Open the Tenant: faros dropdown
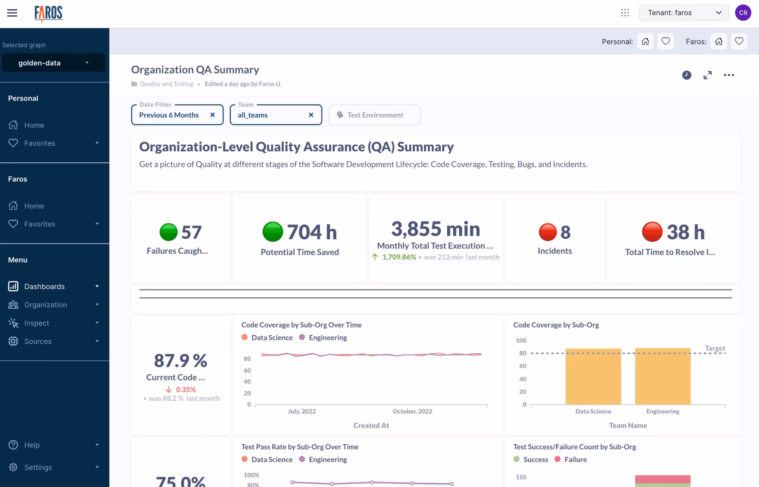The width and height of the screenshot is (759, 487). coord(683,13)
